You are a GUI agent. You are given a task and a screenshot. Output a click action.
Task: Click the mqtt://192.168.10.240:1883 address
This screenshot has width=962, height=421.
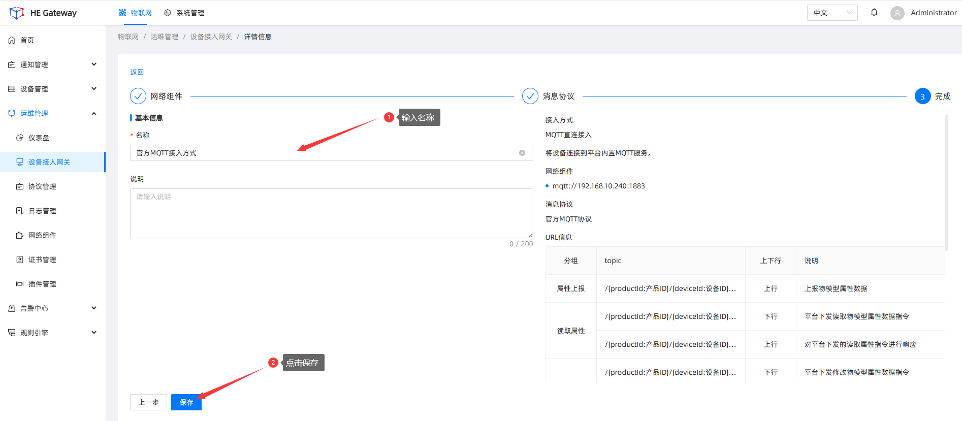point(599,186)
